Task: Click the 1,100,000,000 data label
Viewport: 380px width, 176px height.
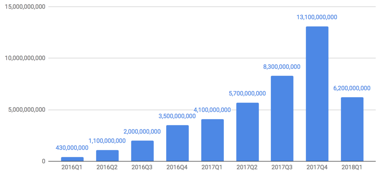Action: pos(107,141)
